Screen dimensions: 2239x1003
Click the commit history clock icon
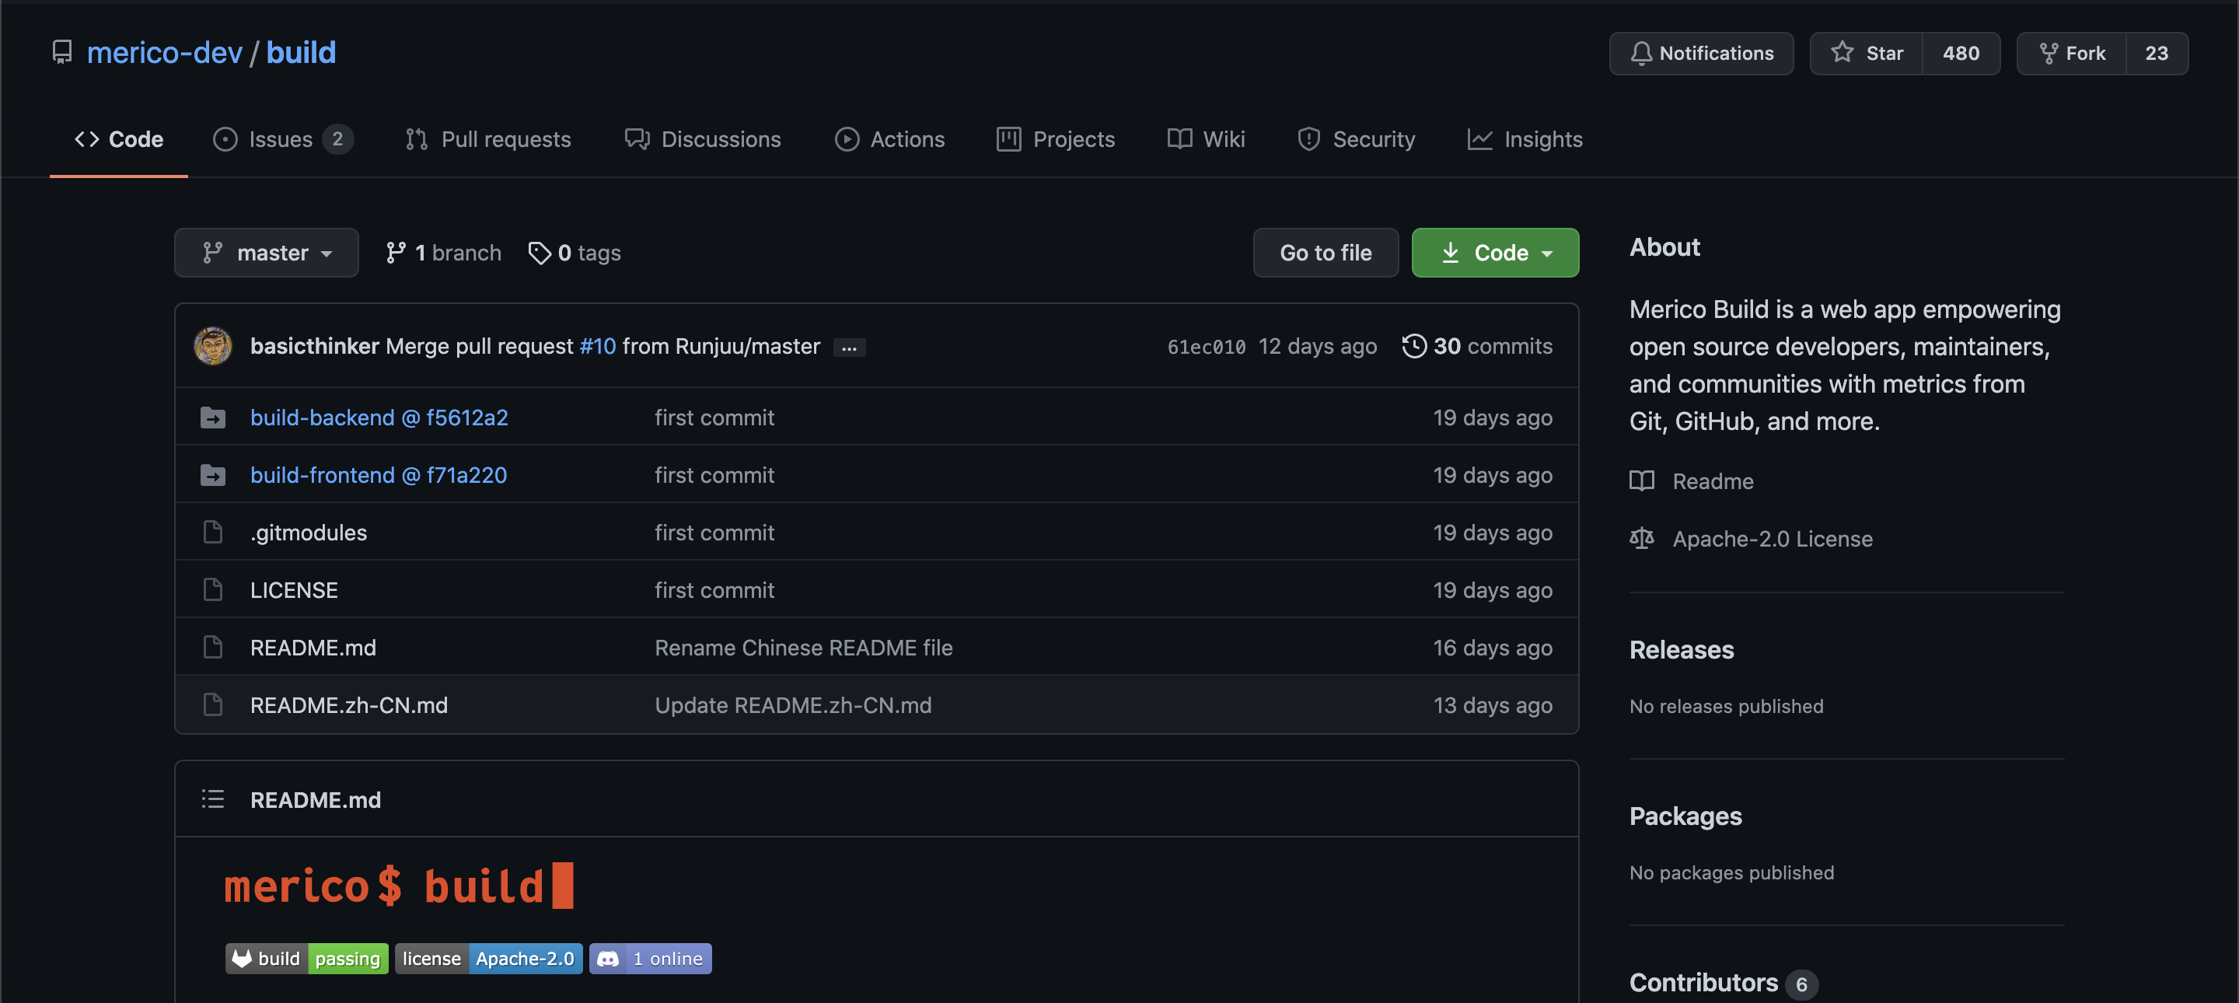(x=1414, y=346)
